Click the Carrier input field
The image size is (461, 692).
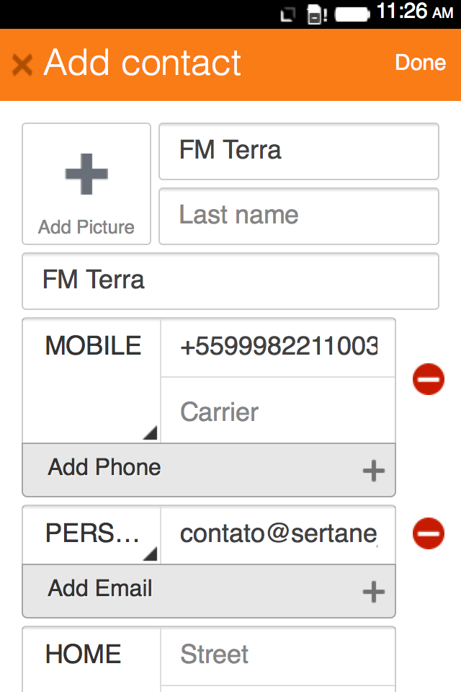(278, 412)
